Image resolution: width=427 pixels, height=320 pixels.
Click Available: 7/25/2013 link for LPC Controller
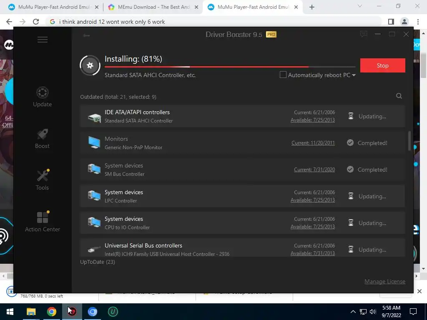[313, 200]
